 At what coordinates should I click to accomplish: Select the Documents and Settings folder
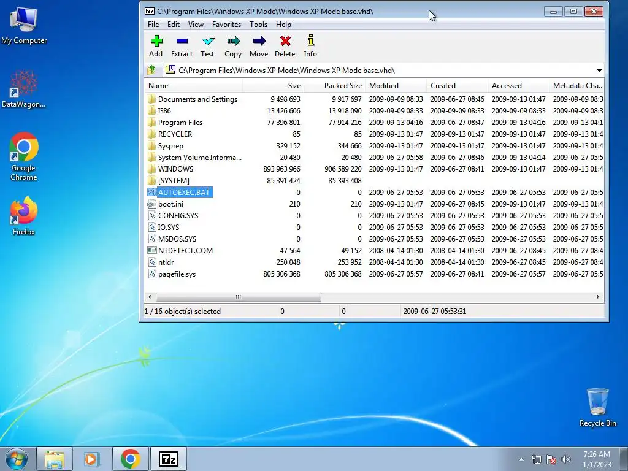(x=193, y=99)
